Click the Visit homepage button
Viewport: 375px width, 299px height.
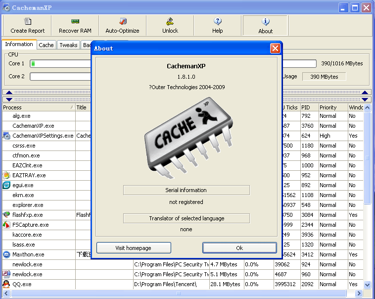[134, 248]
